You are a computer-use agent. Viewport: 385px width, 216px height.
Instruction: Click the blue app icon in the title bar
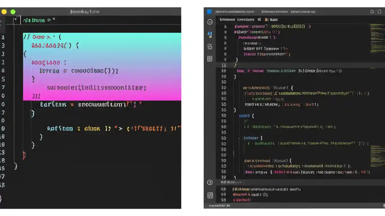coord(209,11)
